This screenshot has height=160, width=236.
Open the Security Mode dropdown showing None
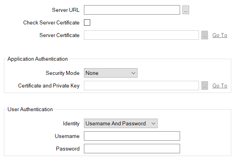(x=111, y=73)
